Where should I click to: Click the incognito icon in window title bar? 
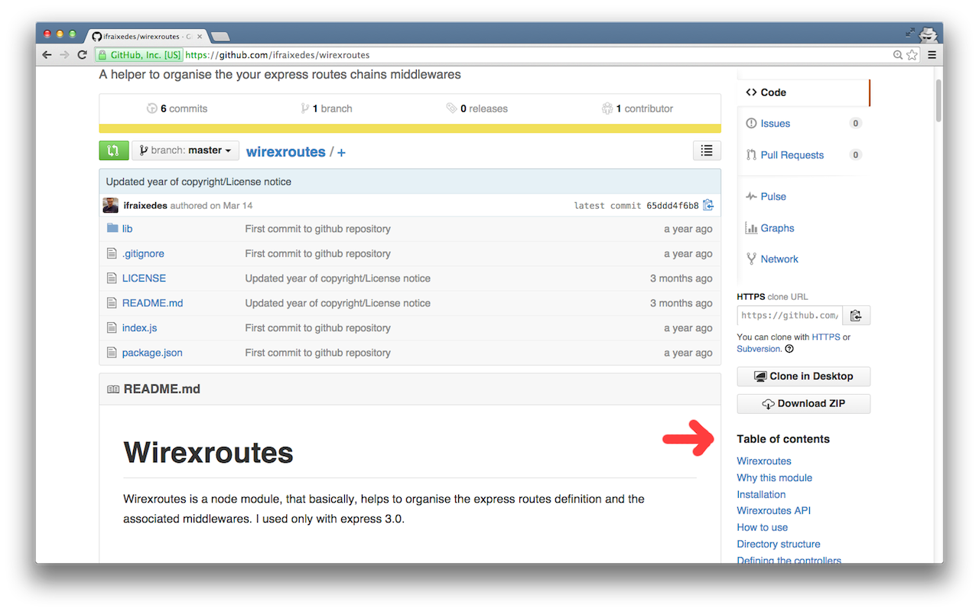pyautogui.click(x=928, y=34)
